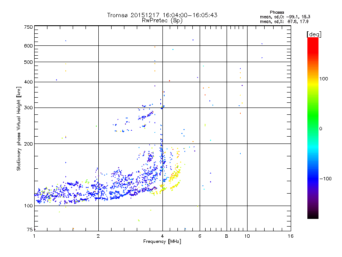Image resolution: width=342 pixels, height=257 pixels.
Task: Click the y-axis '600' tick label
Action: pyautogui.click(x=29, y=46)
